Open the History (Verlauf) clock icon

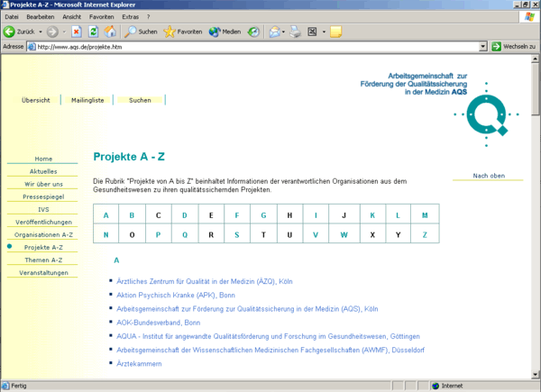[253, 32]
